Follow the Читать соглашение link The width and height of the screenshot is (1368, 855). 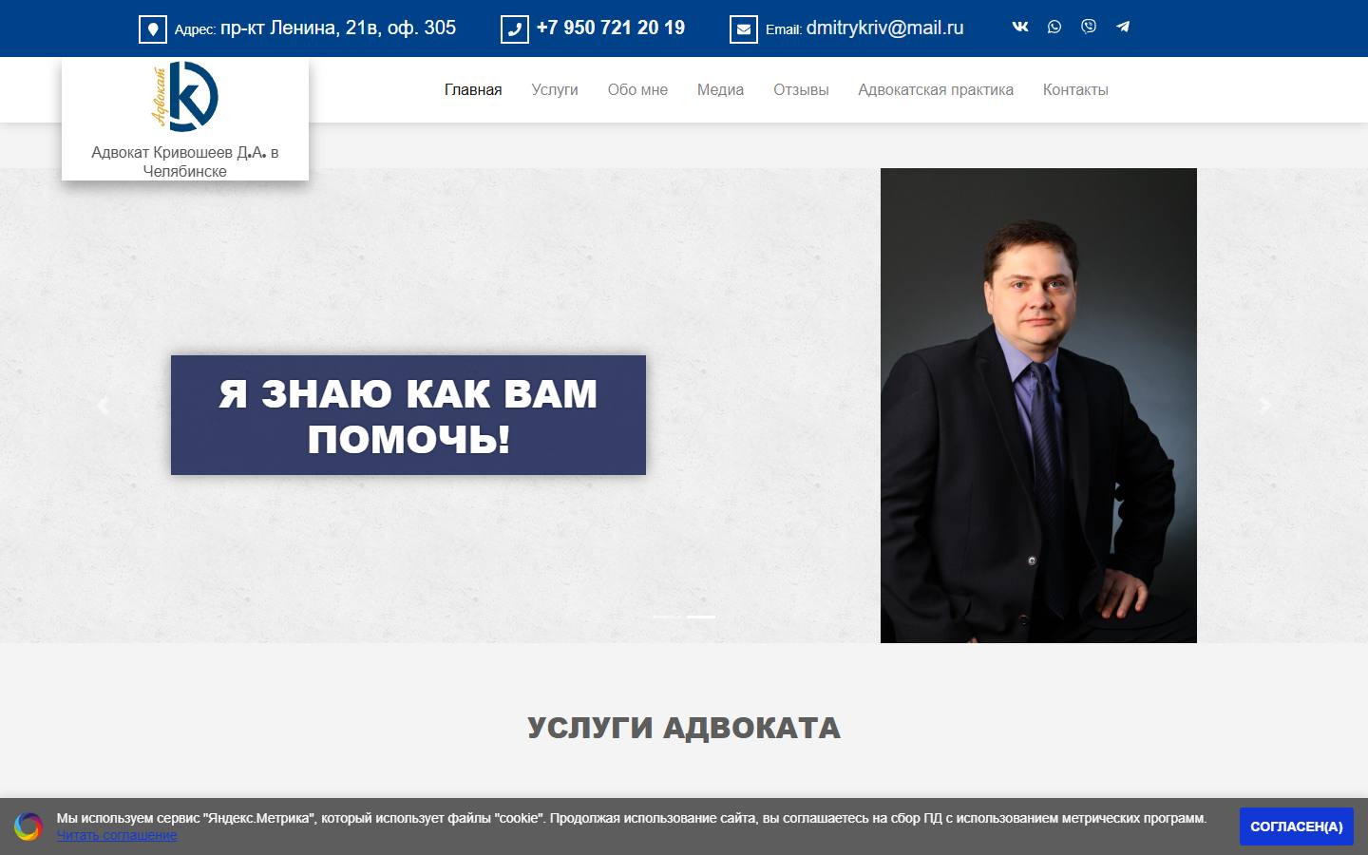click(x=117, y=835)
